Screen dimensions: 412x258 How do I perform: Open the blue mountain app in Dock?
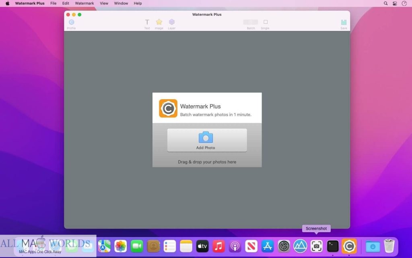point(300,246)
